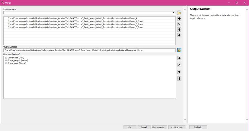Move input dataset down with arrow
This screenshot has height=131, width=249.
(x=179, y=35)
